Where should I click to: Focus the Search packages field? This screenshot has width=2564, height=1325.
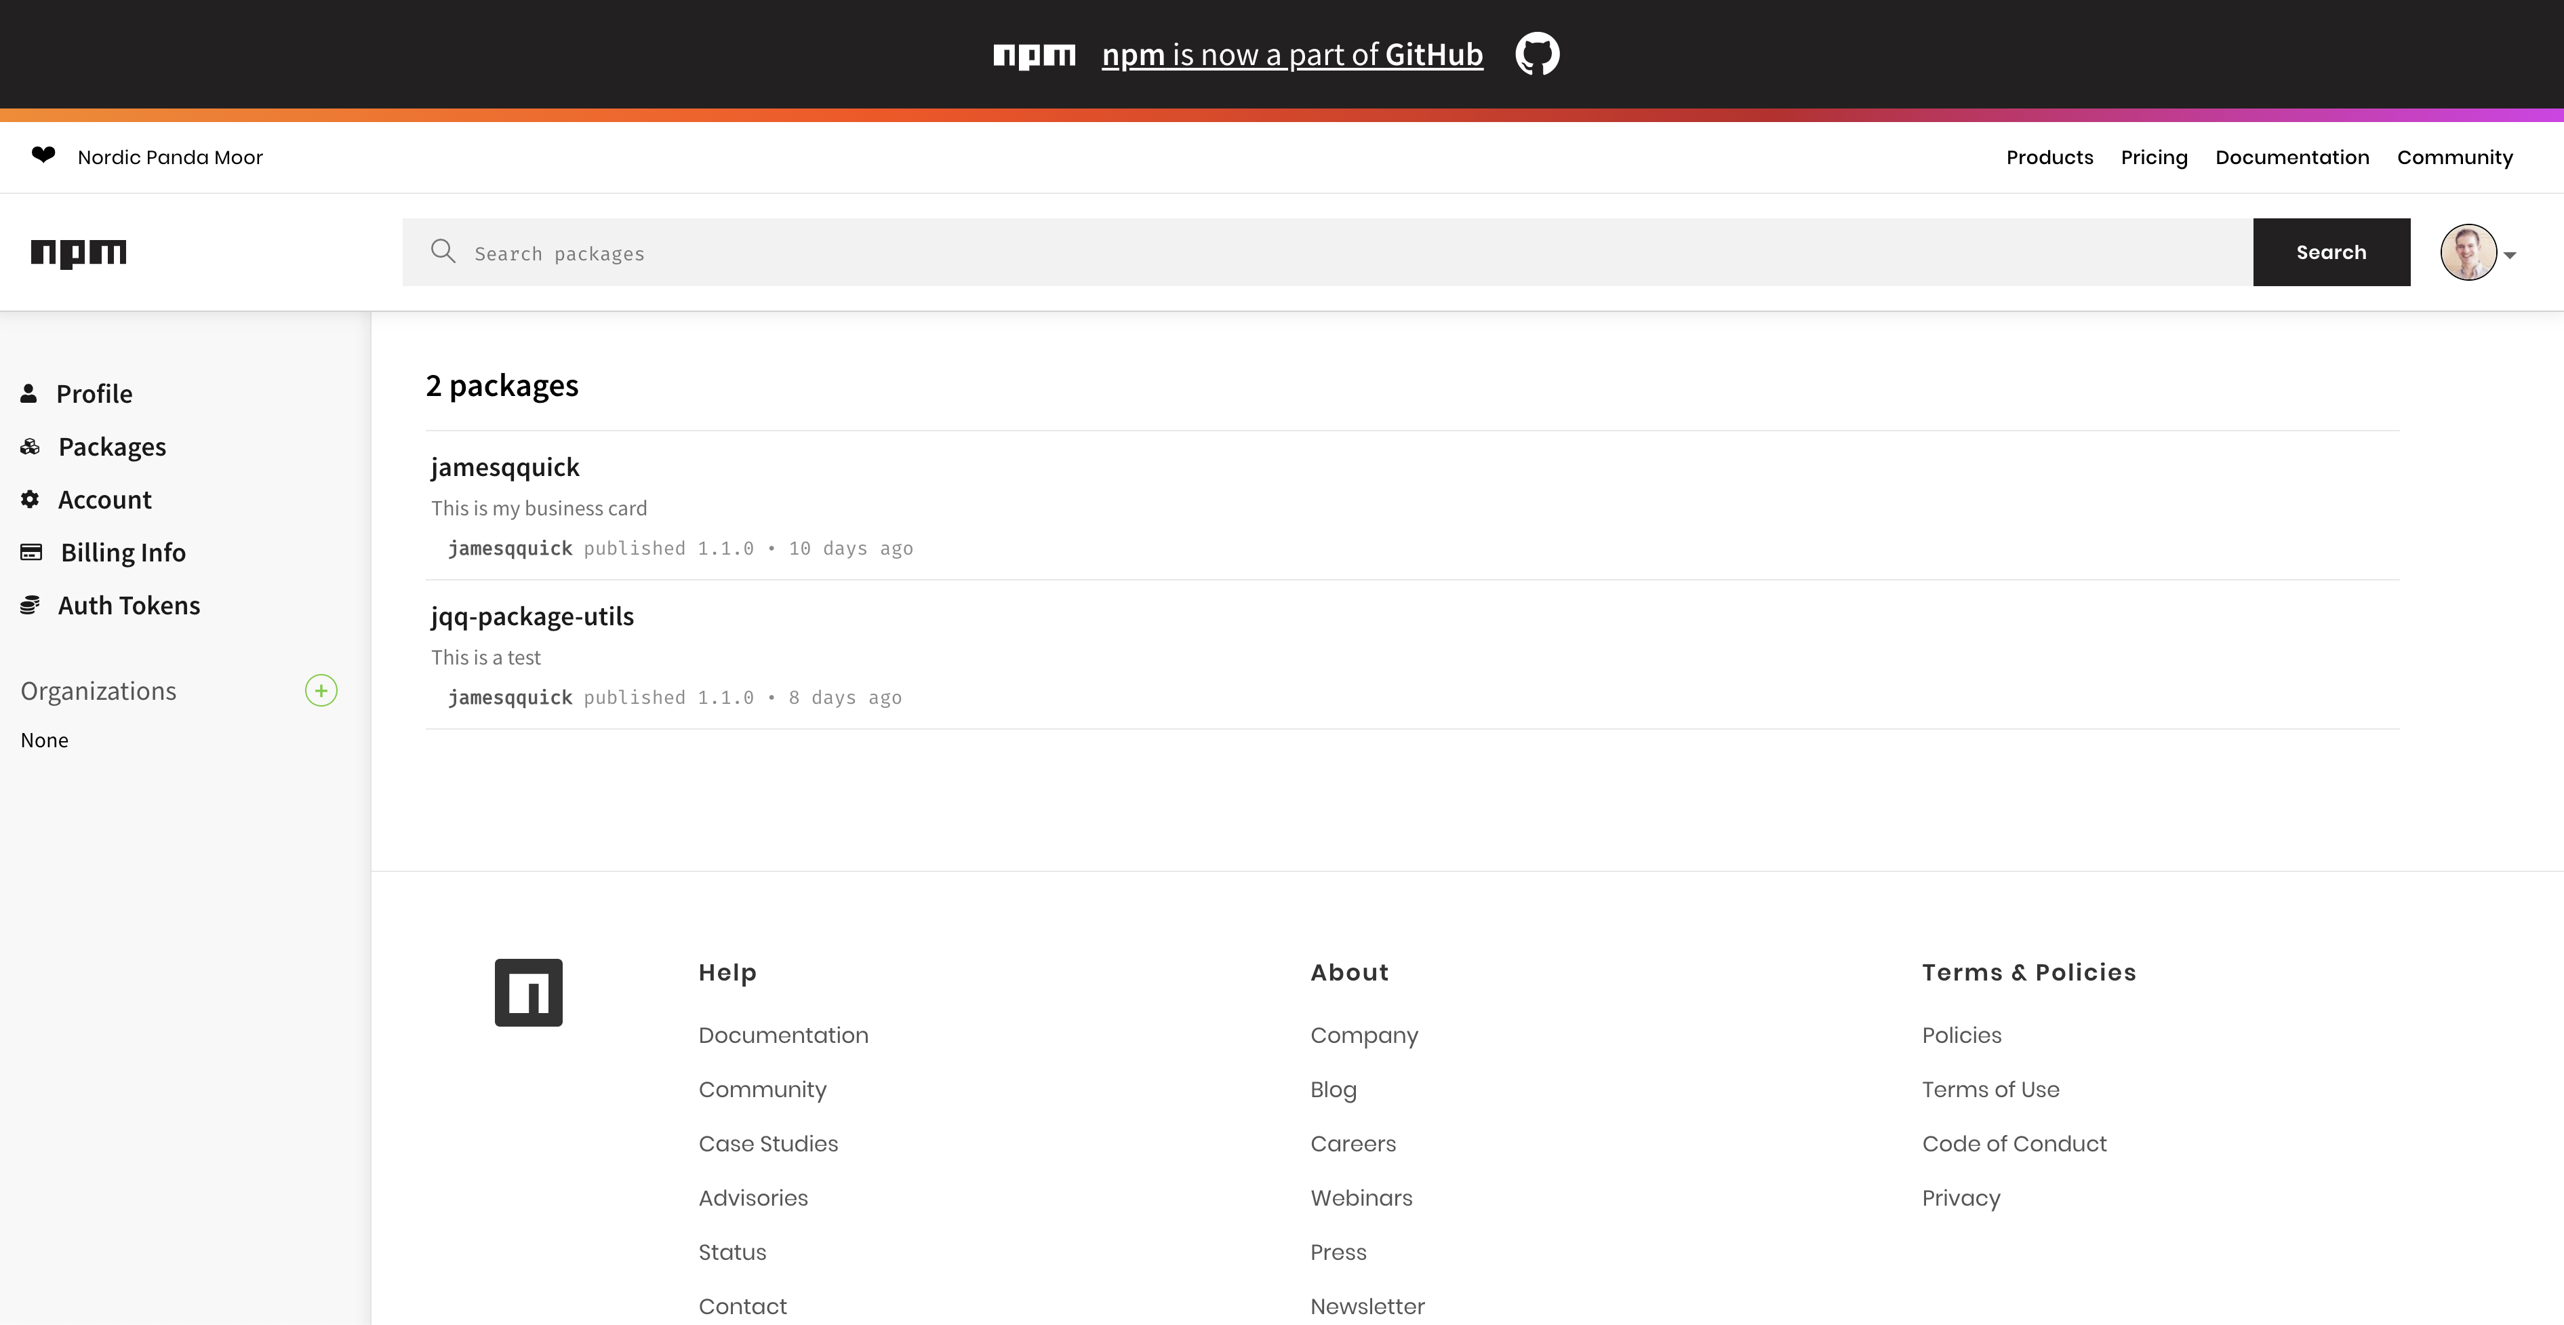point(1328,252)
